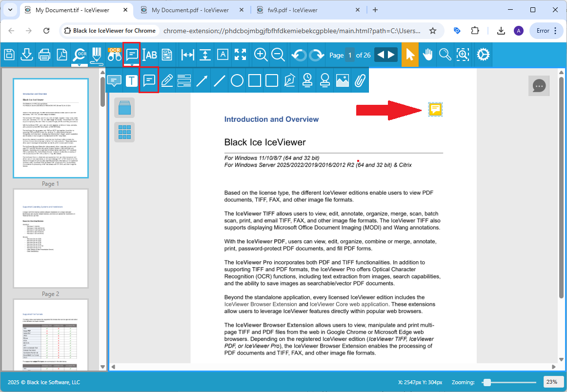Select the pencil freehand annotation tool
The width and height of the screenshot is (567, 392).
tap(167, 80)
